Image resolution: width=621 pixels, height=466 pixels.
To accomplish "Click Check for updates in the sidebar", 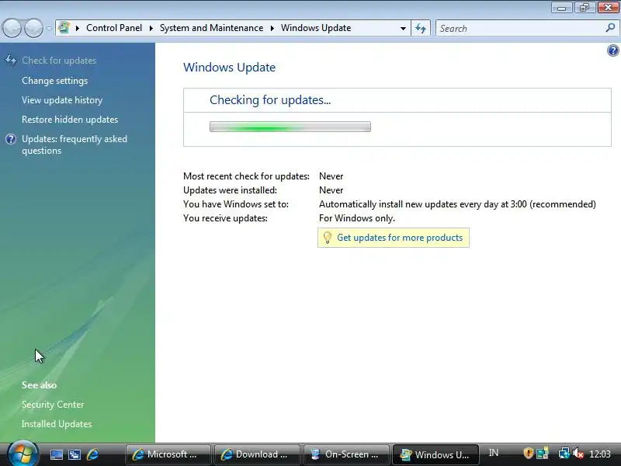I will click(59, 61).
